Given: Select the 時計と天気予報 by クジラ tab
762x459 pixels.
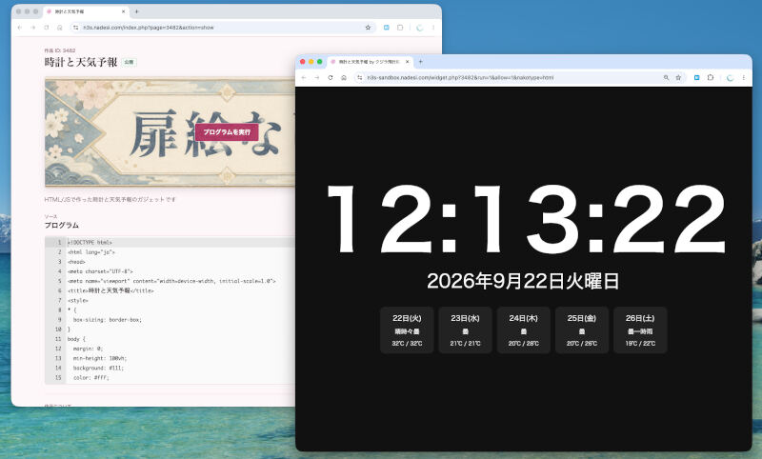Looking at the screenshot, I should [370, 62].
